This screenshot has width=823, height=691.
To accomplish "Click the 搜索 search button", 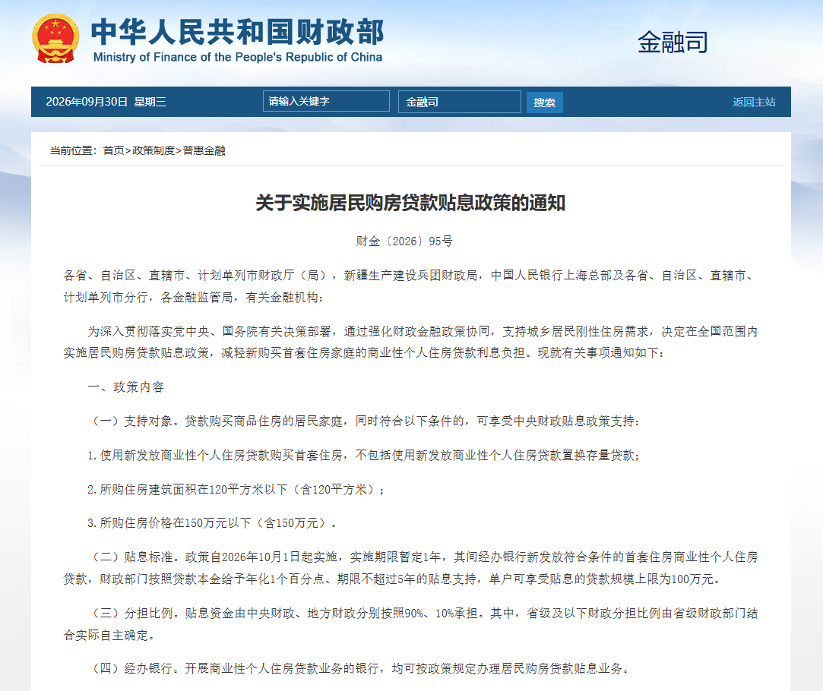I will tap(544, 103).
